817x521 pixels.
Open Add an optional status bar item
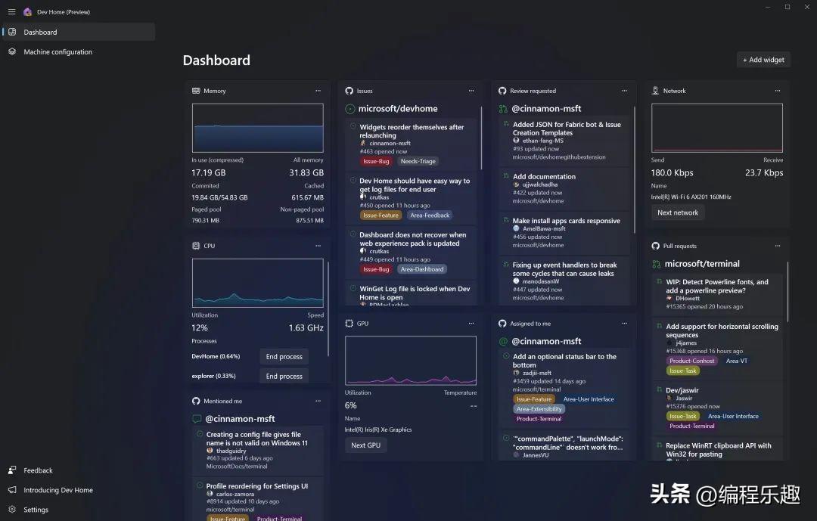564,388
